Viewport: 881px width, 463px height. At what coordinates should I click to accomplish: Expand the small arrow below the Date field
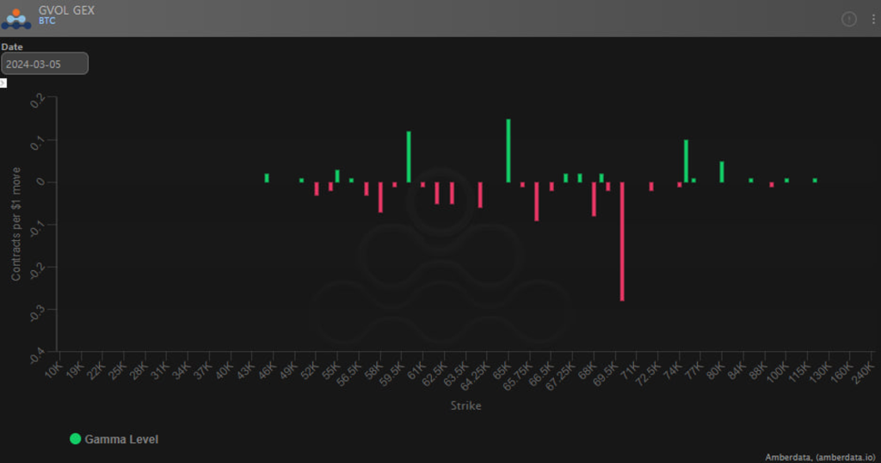[3, 83]
